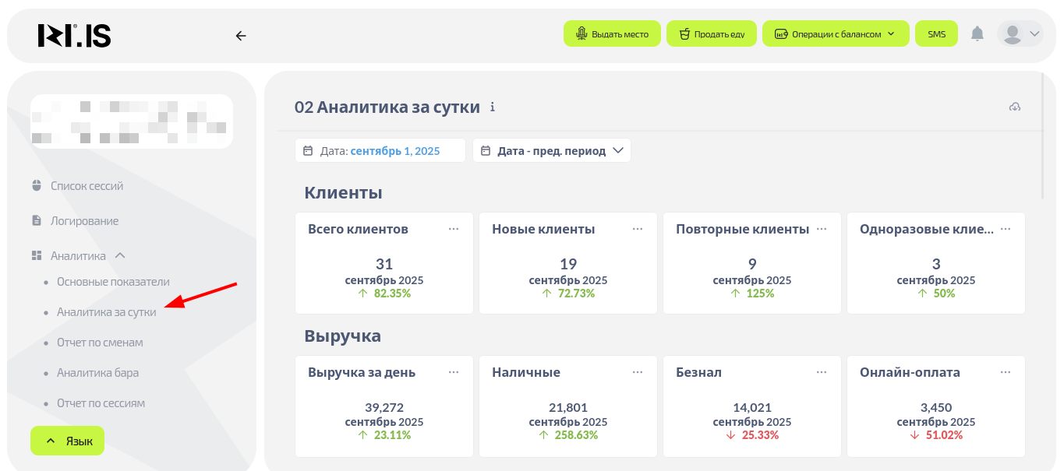
Task: Click the back arrow in header
Action: (x=241, y=35)
